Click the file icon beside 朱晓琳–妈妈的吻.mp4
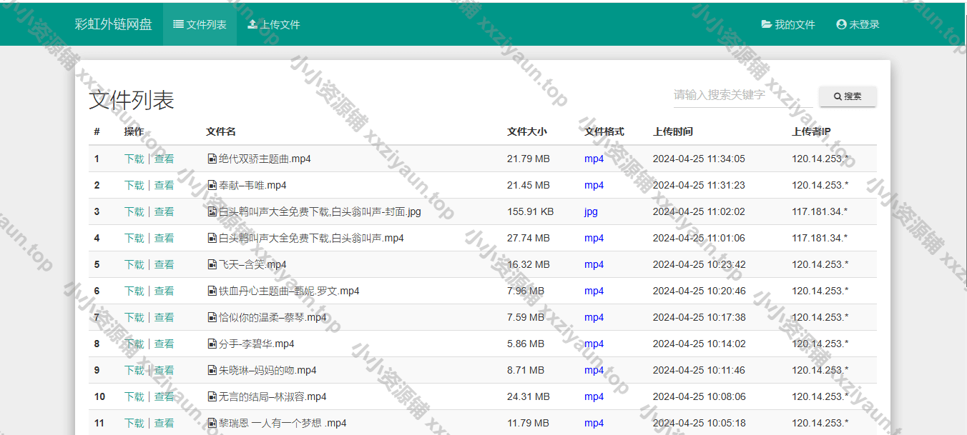 coord(212,370)
